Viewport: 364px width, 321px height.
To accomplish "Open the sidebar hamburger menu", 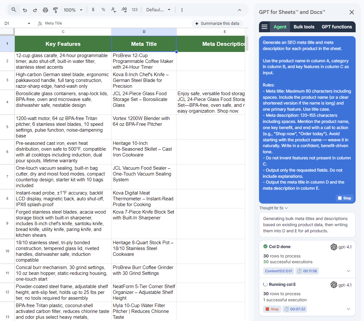I will pos(264,27).
